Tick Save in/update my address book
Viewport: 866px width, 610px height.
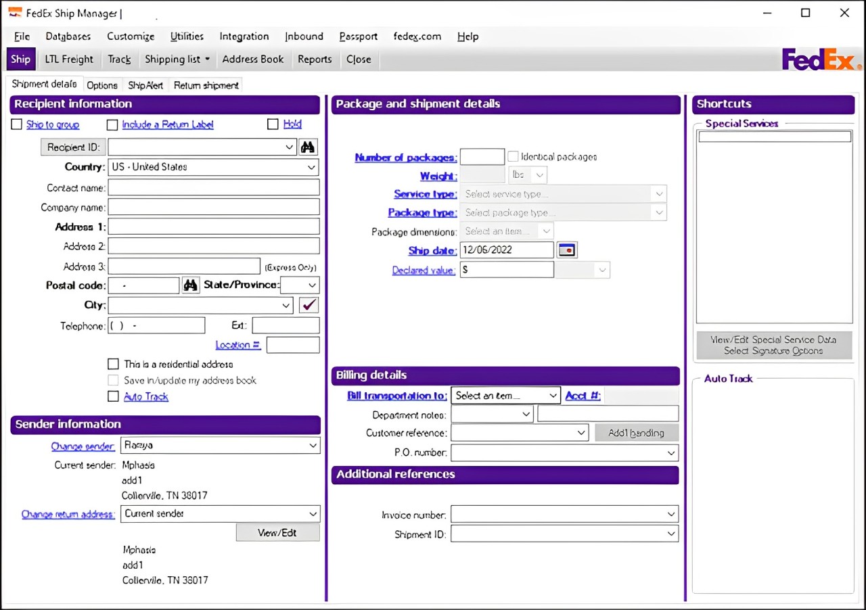[113, 381]
